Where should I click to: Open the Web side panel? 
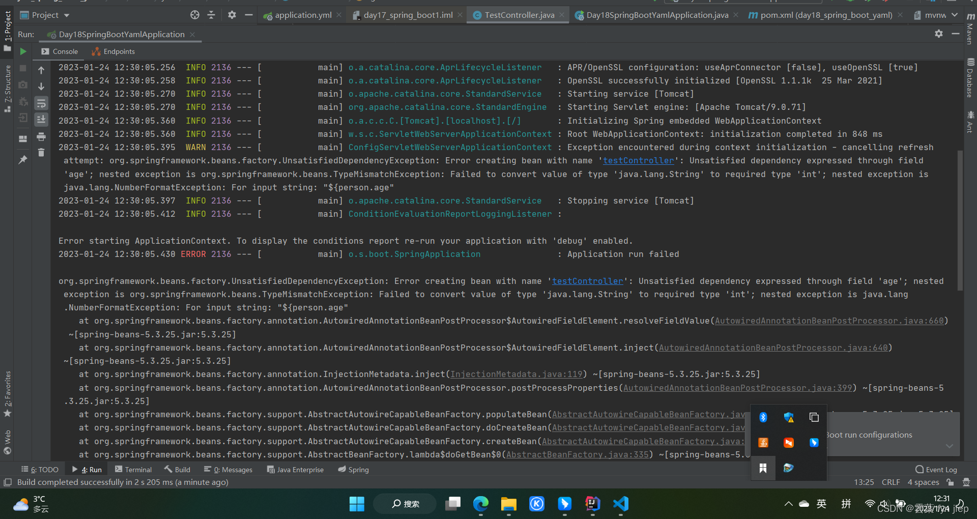8,442
